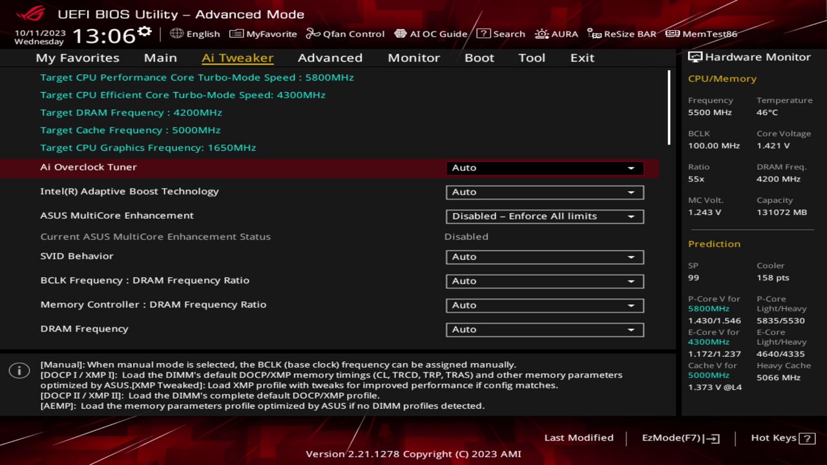The image size is (827, 465).
Task: Open the Search tool
Action: (x=501, y=34)
